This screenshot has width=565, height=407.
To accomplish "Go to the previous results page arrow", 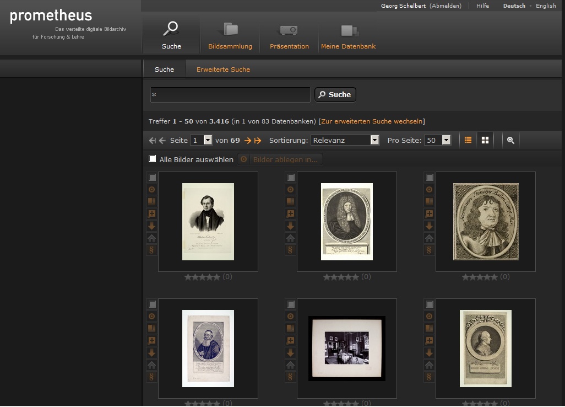I will coord(162,141).
